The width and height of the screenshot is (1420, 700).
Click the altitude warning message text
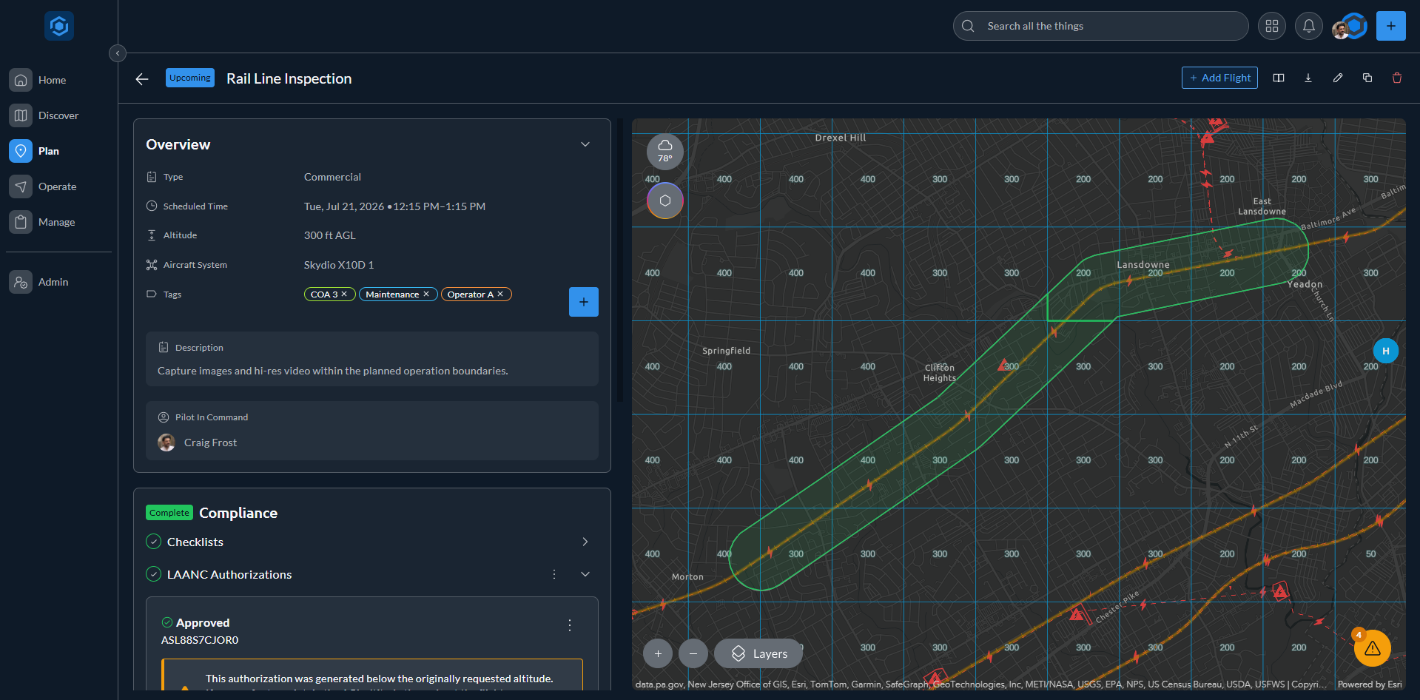tap(379, 679)
